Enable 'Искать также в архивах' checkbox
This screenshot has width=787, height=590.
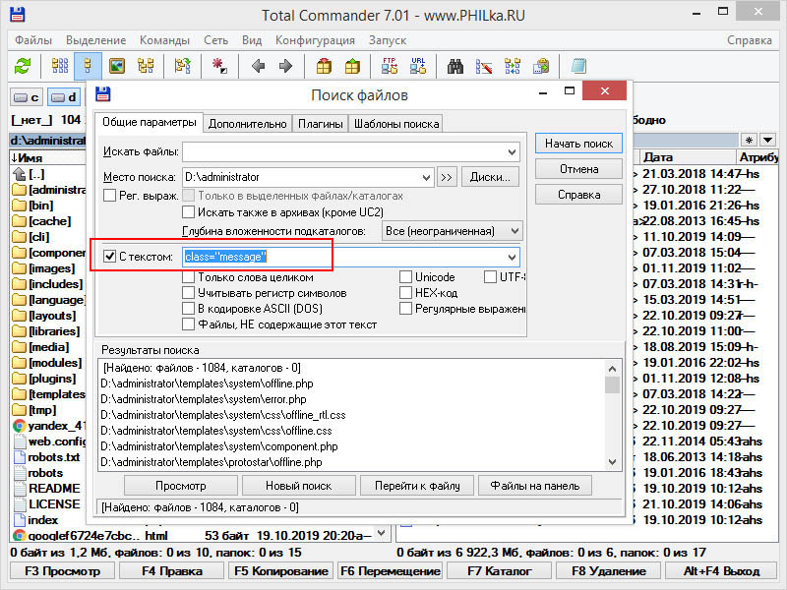[x=188, y=212]
